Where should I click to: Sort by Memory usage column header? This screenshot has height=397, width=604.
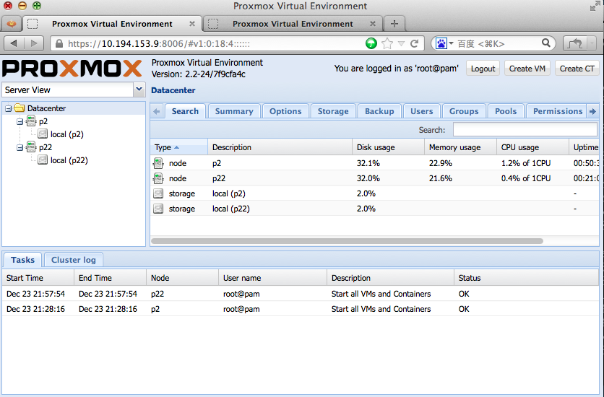pos(460,147)
